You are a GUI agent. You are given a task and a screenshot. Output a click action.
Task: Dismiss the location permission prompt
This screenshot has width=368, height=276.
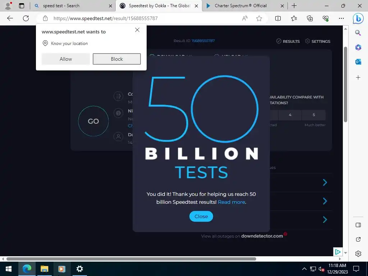pos(137,30)
